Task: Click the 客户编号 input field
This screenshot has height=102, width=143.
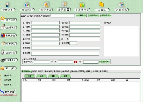Action: [x=45, y=23]
